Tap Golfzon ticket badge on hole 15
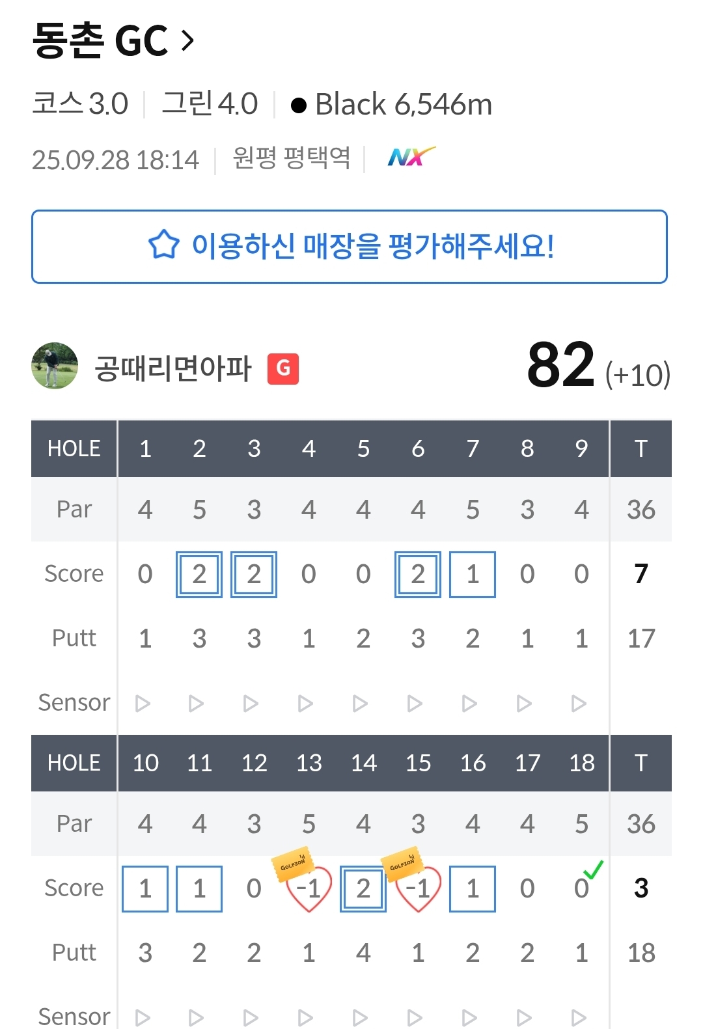Viewport: 703px width, 1029px height. point(402,864)
